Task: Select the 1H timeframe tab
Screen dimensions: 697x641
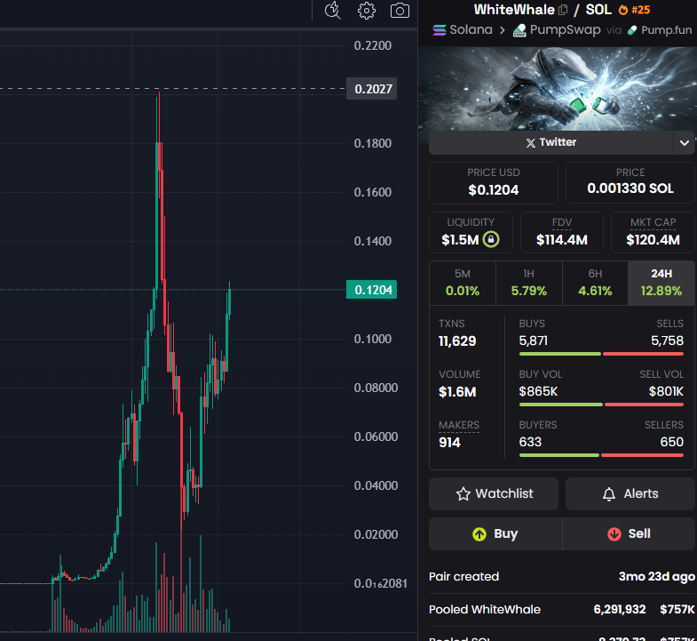Action: point(528,283)
